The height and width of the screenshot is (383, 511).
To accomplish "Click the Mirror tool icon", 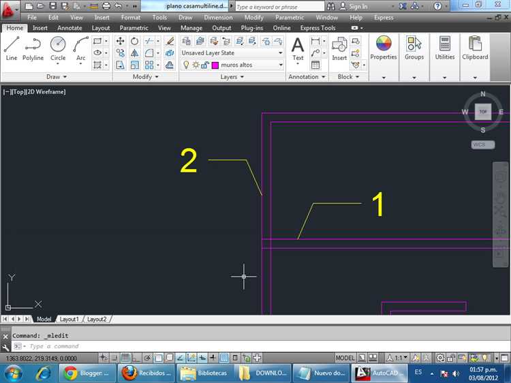I will coord(134,52).
